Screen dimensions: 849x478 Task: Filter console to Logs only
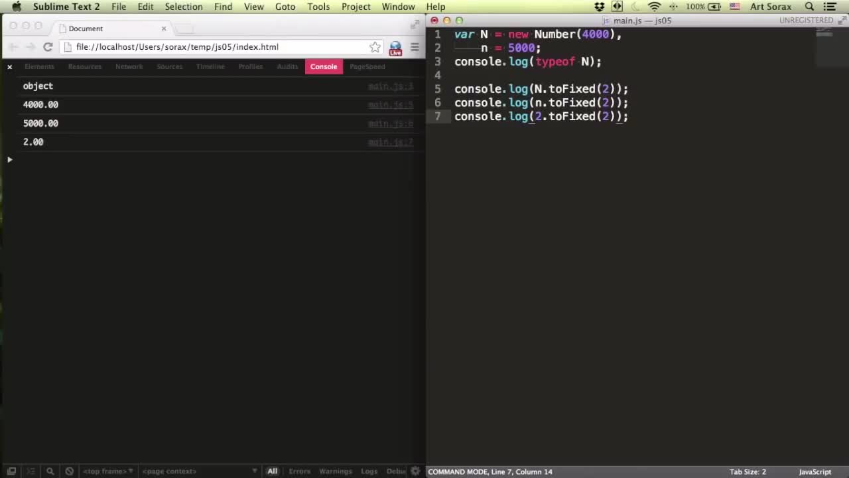click(x=369, y=471)
